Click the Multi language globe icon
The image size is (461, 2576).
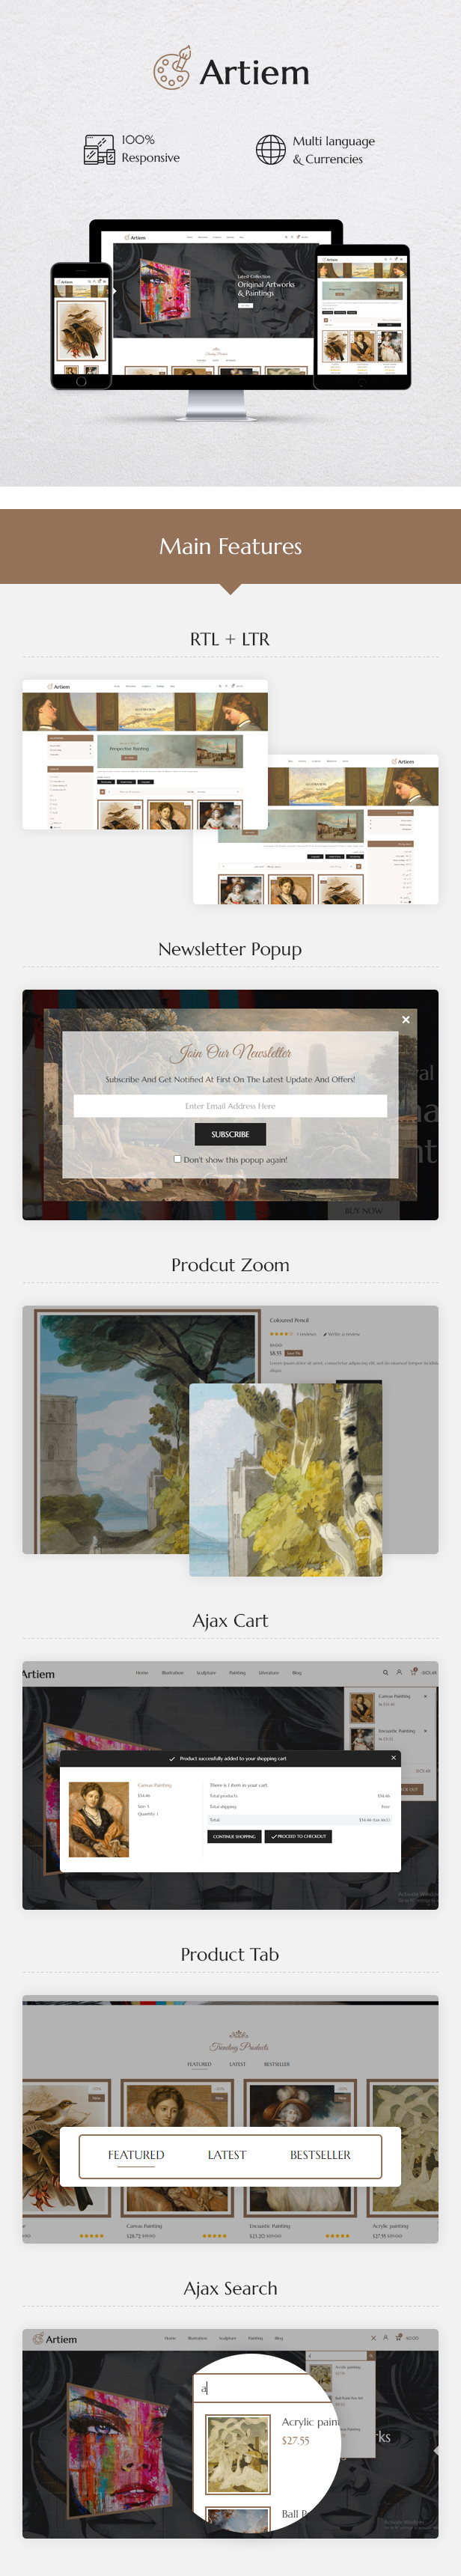pyautogui.click(x=271, y=150)
